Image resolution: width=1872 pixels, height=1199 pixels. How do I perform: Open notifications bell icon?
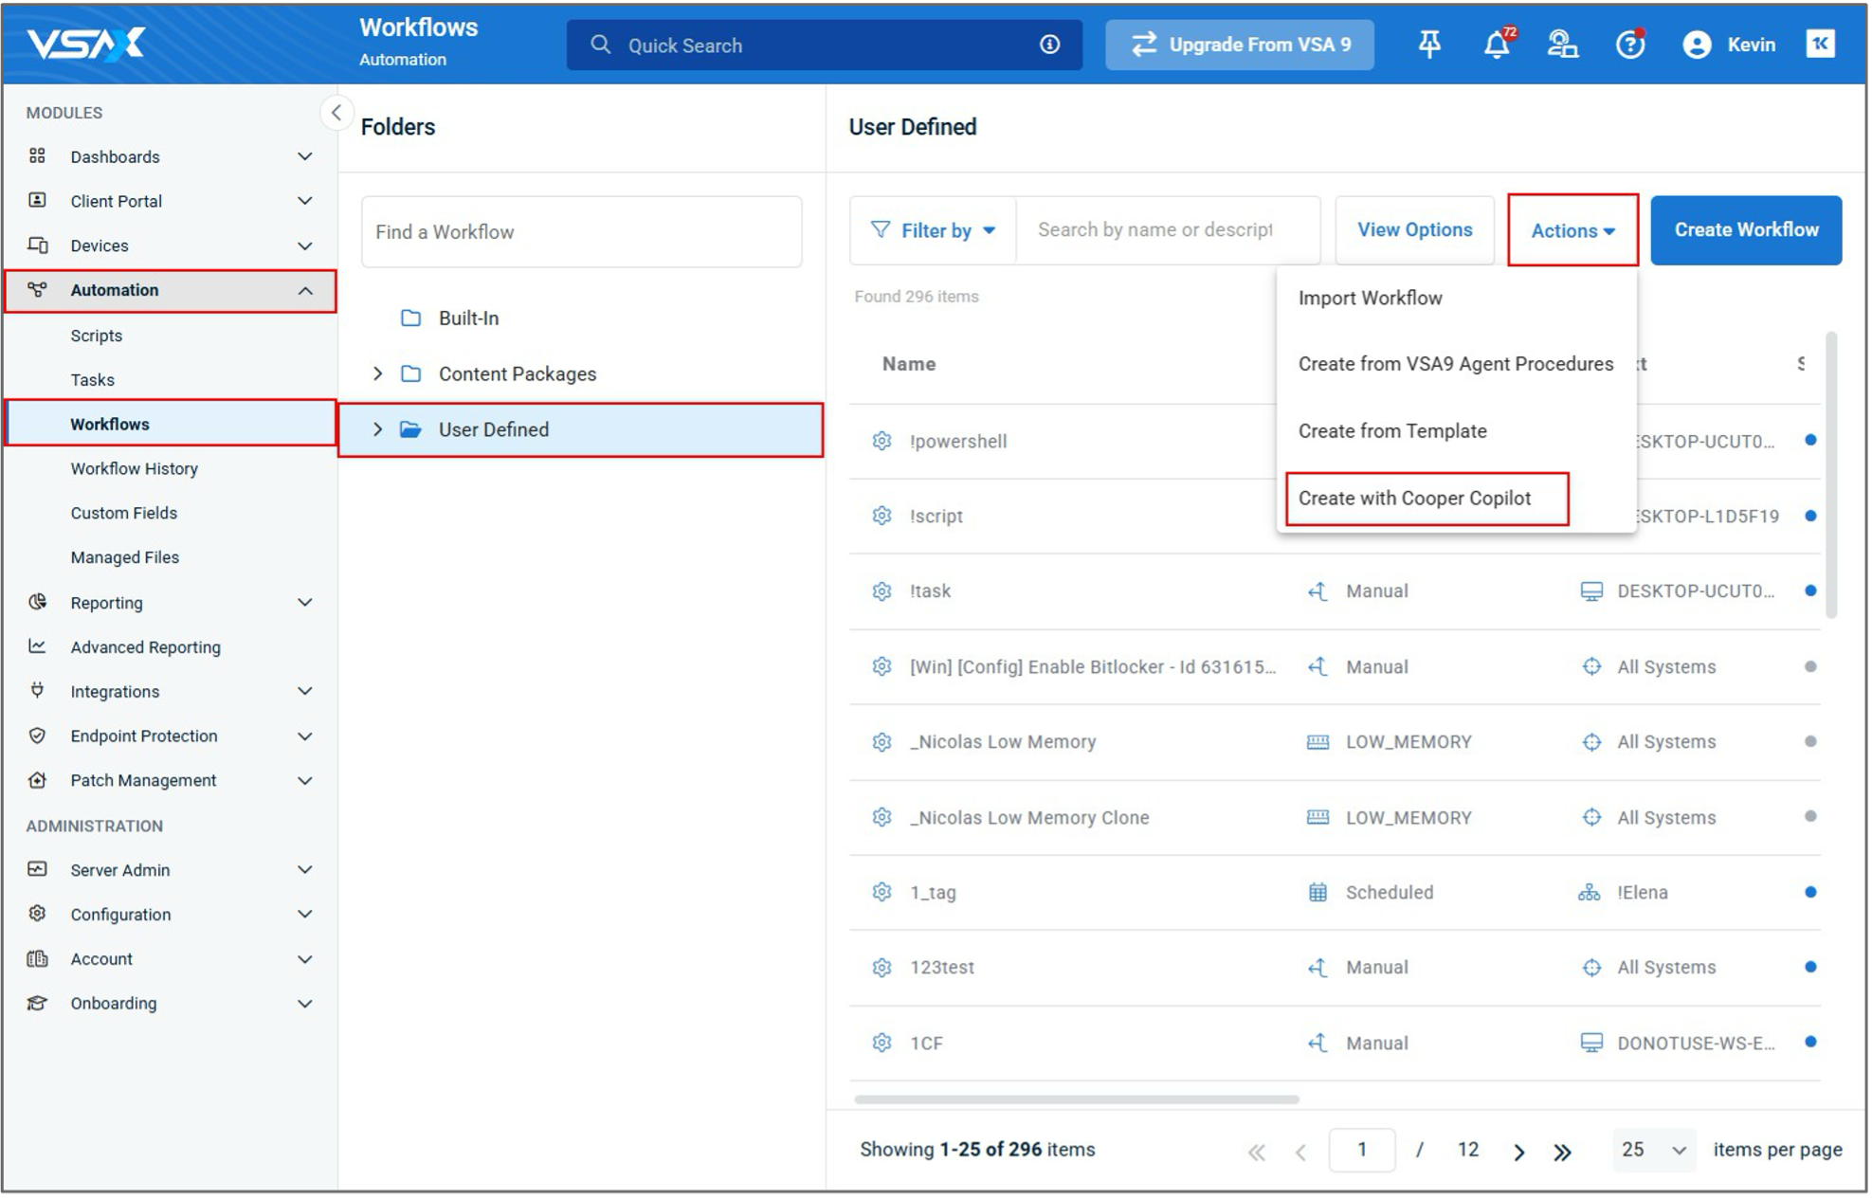(x=1497, y=44)
